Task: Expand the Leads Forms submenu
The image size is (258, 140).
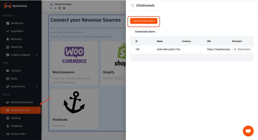Action: 37,86
